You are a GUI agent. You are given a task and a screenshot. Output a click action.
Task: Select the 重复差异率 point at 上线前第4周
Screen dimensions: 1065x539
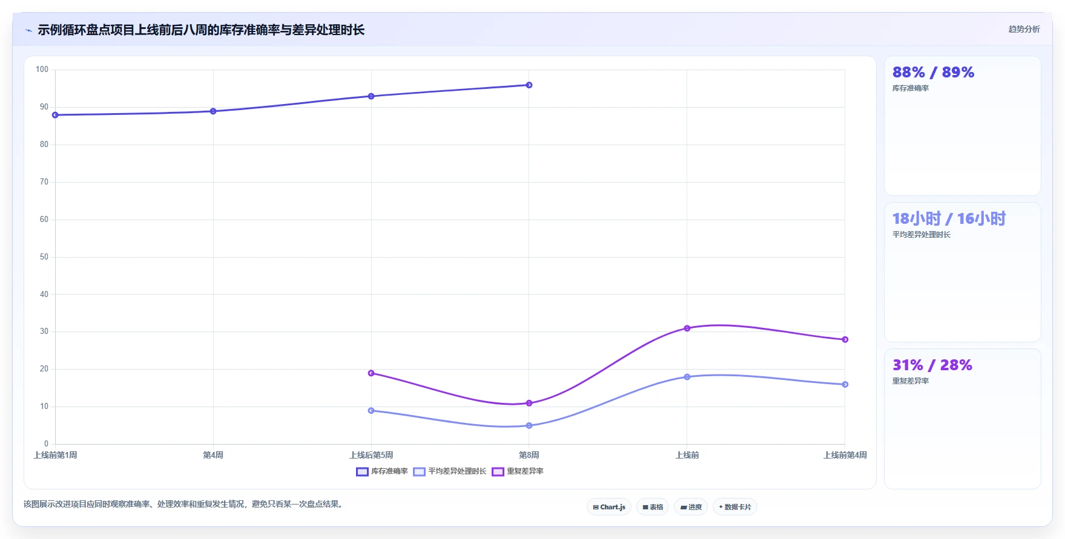click(x=845, y=339)
